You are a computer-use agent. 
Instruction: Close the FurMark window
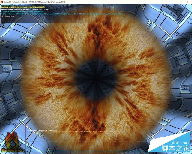coord(188,2)
